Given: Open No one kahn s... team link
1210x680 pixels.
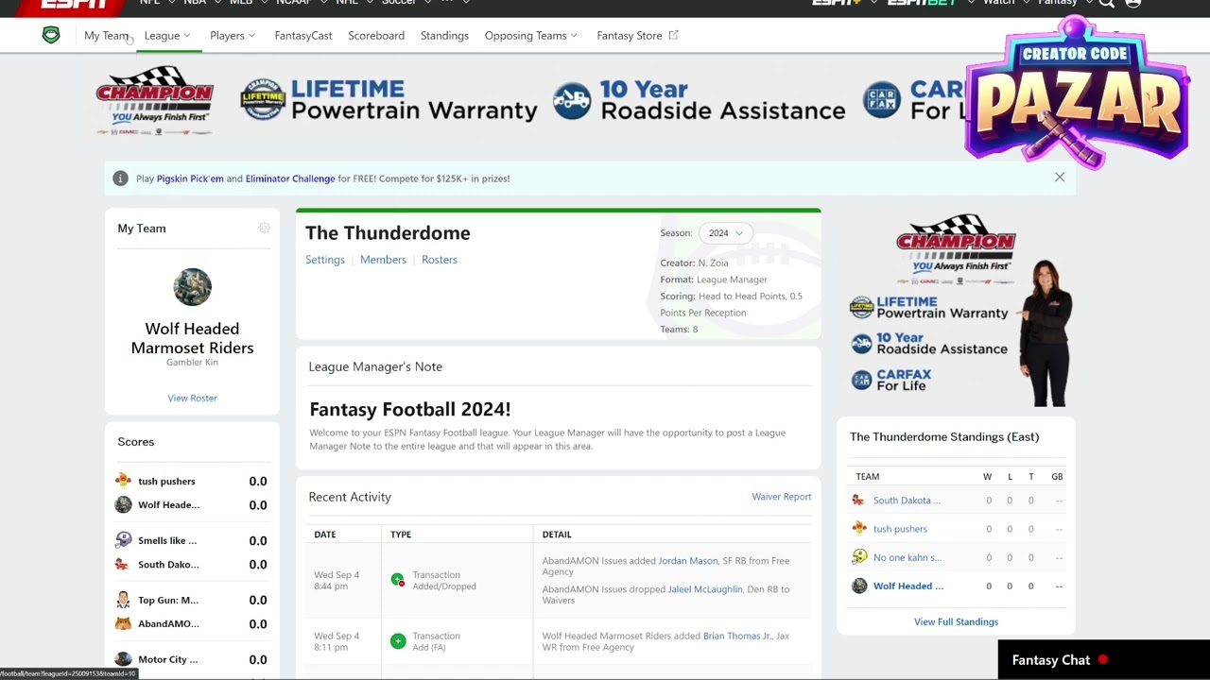Looking at the screenshot, I should tap(907, 557).
